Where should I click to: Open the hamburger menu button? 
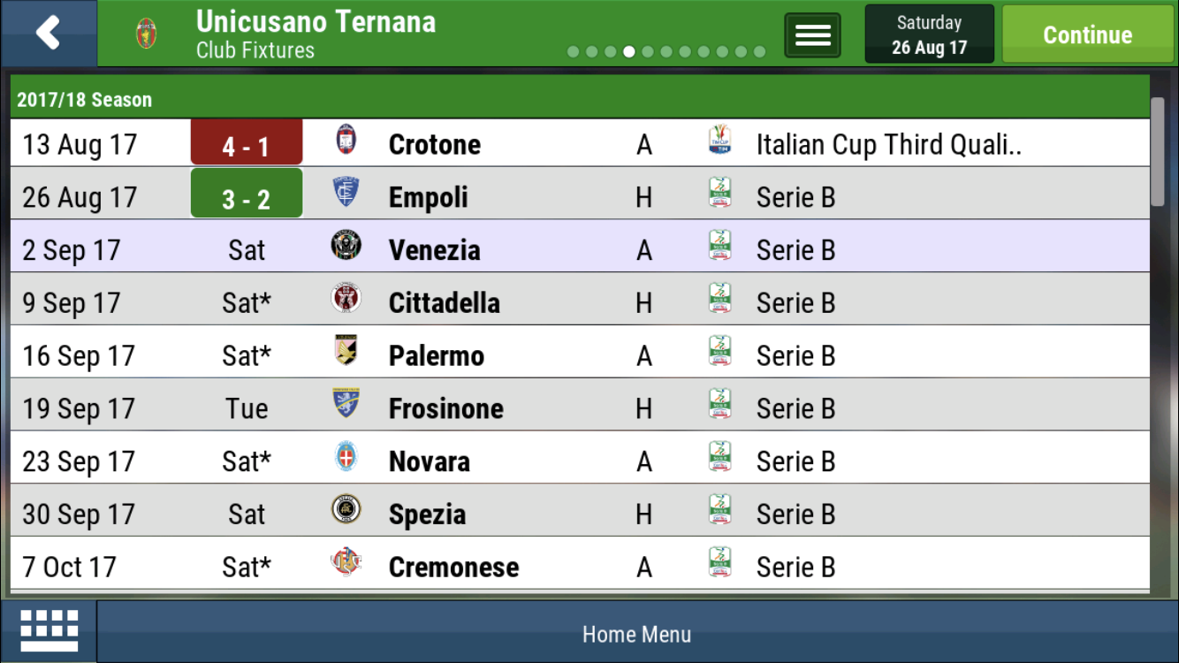(812, 35)
